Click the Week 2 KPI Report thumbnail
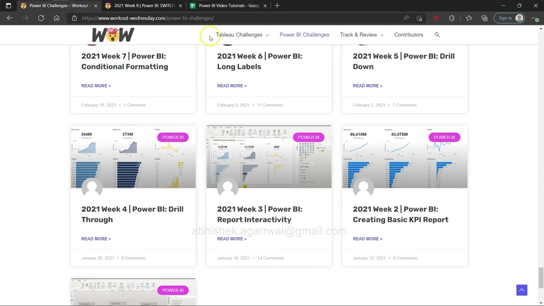This screenshot has height=306, width=544. pos(405,157)
